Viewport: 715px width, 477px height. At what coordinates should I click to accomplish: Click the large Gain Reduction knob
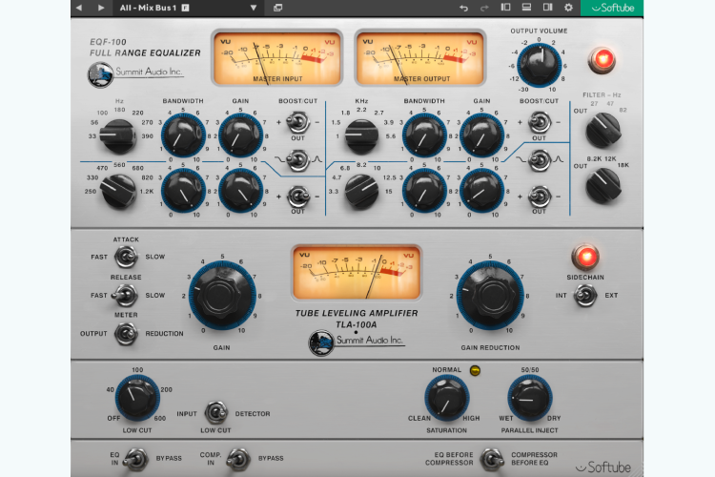click(490, 296)
